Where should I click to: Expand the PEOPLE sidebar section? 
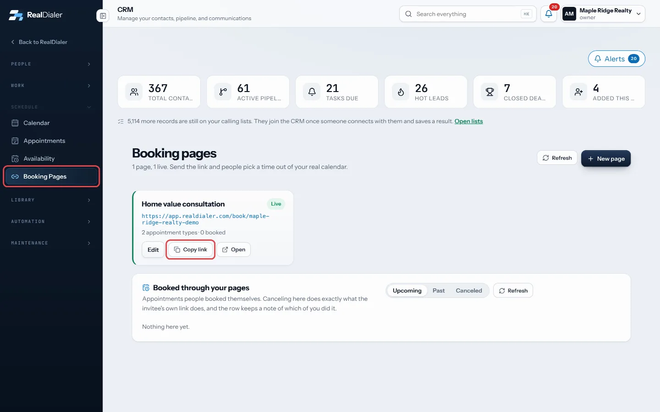click(x=51, y=64)
